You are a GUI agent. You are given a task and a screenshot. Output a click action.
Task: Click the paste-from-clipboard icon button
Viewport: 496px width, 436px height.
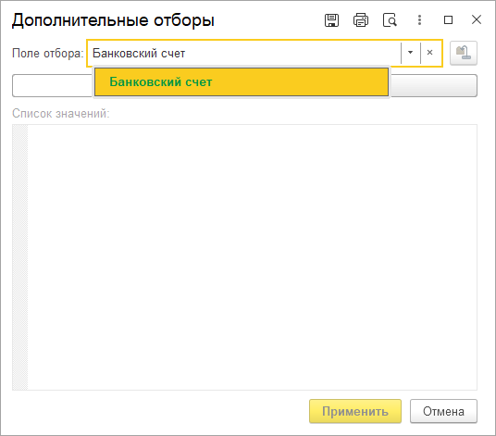pyautogui.click(x=464, y=53)
